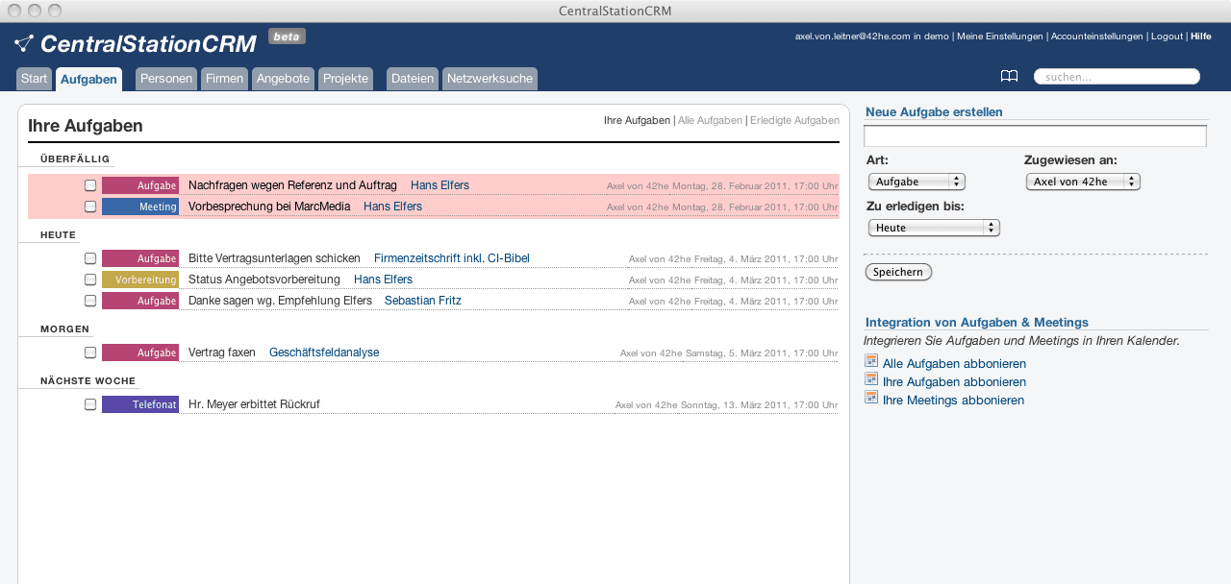Mark Vertrag faxen task as done
Viewport: 1231px width, 584px height.
(x=90, y=353)
